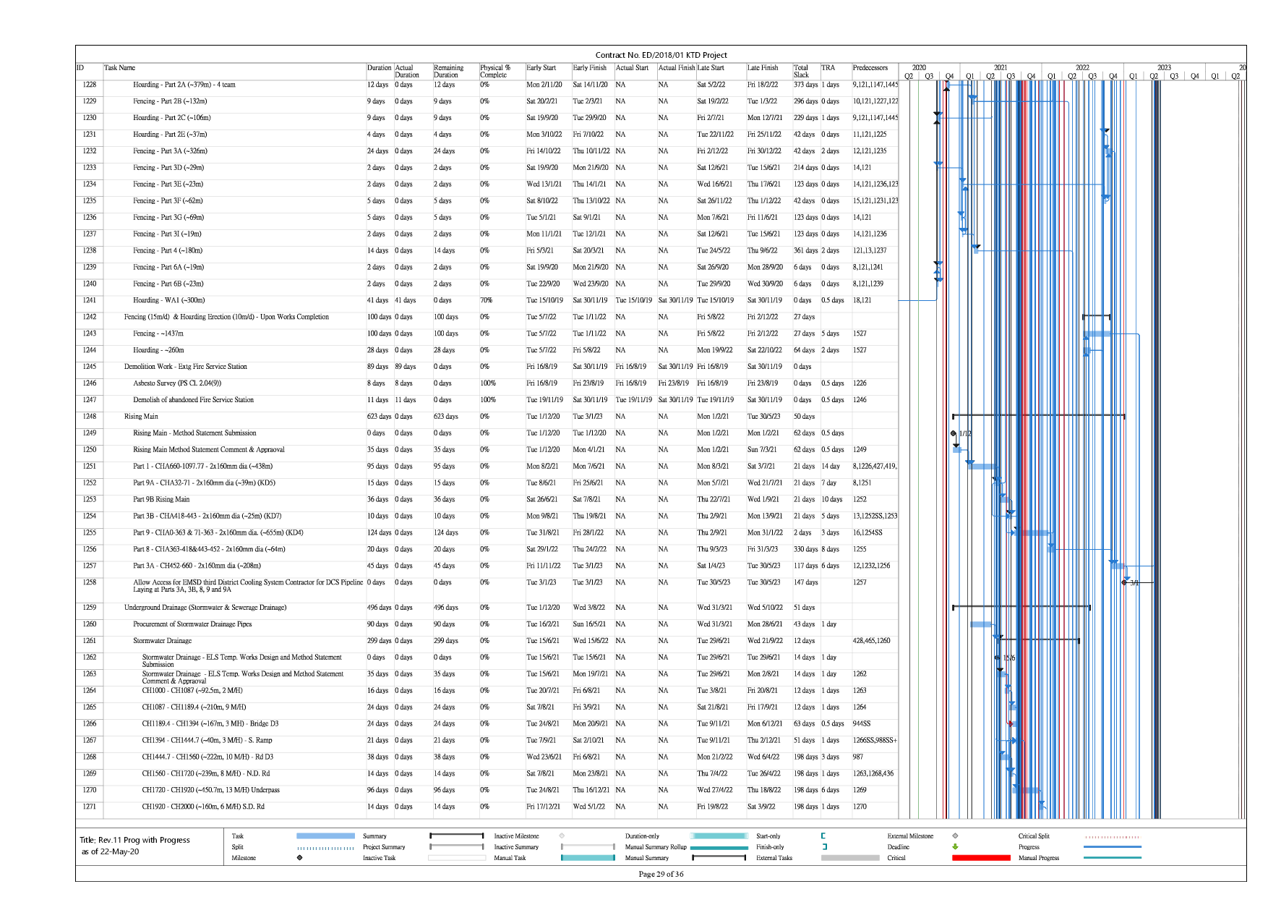
Task: Click the green Deadline arrow legend icon
Action: pos(955,847)
